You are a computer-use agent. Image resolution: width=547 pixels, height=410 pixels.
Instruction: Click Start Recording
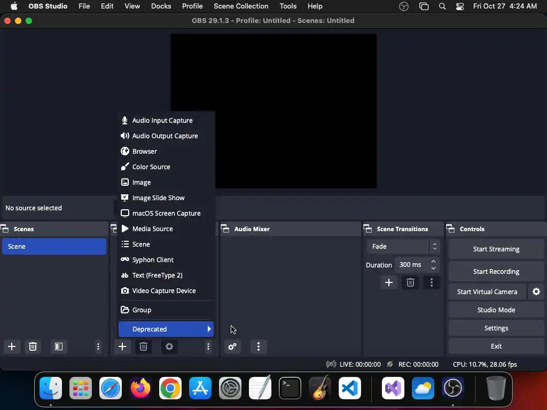496,271
